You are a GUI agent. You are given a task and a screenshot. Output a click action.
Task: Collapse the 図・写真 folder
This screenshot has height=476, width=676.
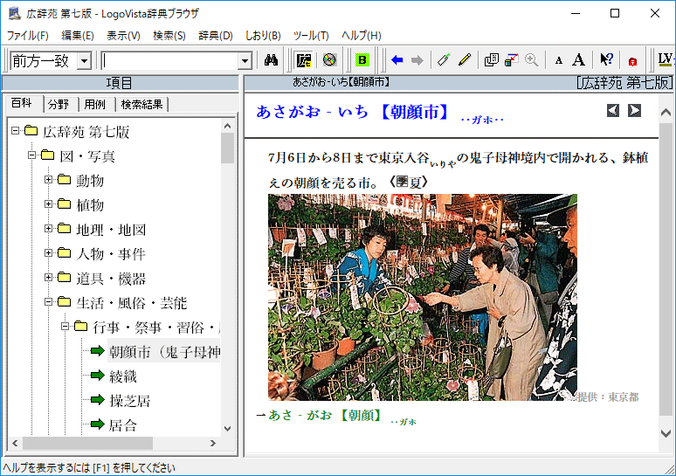tap(32, 155)
